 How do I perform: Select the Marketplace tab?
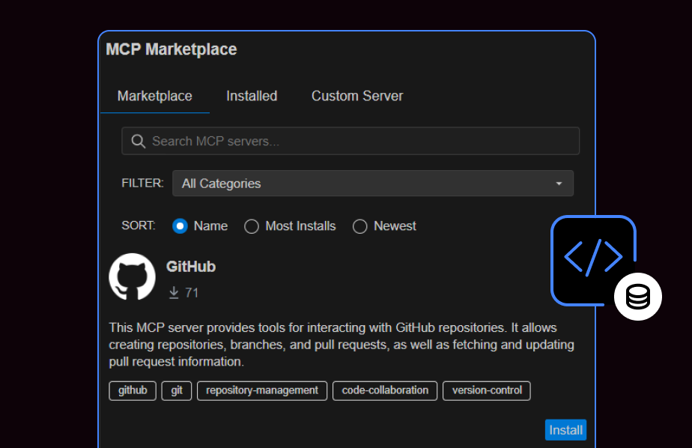pyautogui.click(x=154, y=96)
